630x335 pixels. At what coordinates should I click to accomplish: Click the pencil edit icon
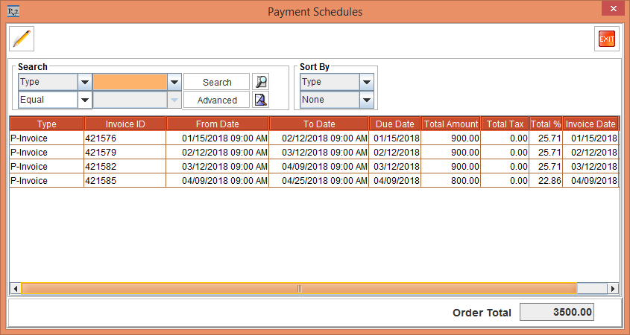tap(22, 38)
